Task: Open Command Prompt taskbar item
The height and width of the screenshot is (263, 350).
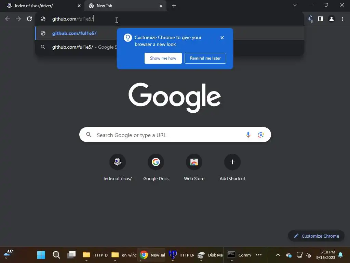Action: 239,255
